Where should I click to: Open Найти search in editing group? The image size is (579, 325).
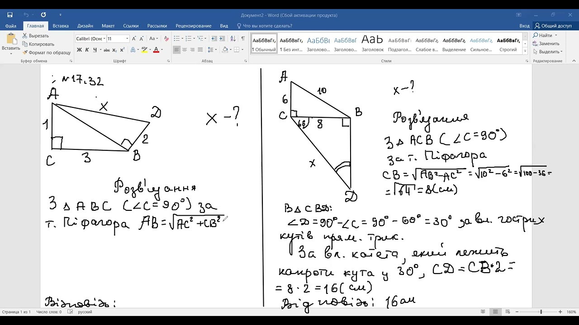pos(545,35)
